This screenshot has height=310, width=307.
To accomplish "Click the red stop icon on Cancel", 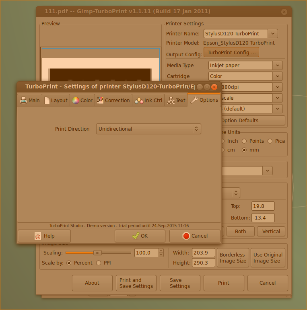I will pos(186,236).
